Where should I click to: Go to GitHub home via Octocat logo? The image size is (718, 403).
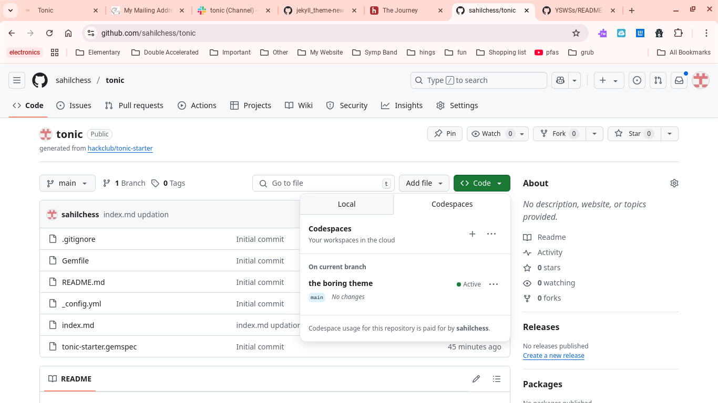click(x=40, y=80)
